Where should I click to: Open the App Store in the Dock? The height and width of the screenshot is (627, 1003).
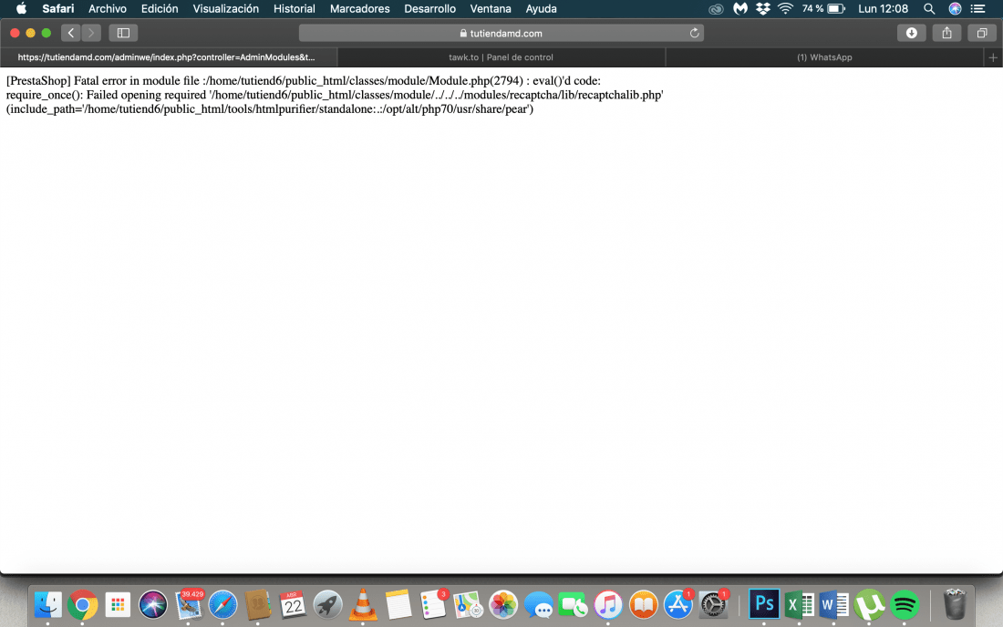tap(678, 604)
